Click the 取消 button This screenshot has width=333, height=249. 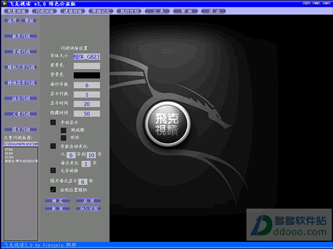point(57,209)
